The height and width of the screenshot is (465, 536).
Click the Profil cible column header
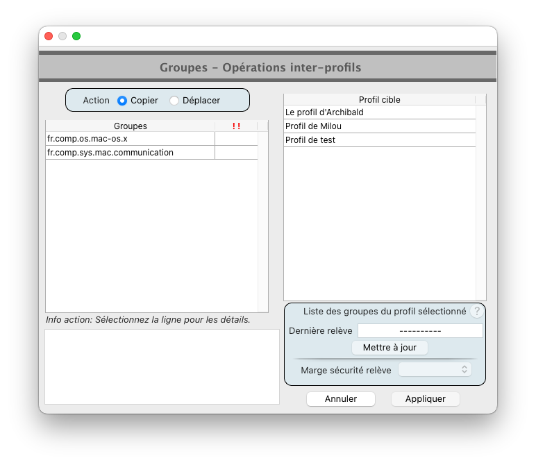[x=380, y=100]
